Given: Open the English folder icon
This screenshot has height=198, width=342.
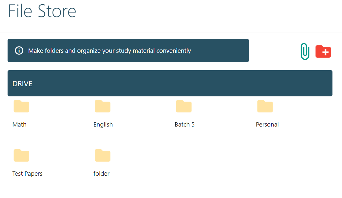Looking at the screenshot, I should coord(103,106).
